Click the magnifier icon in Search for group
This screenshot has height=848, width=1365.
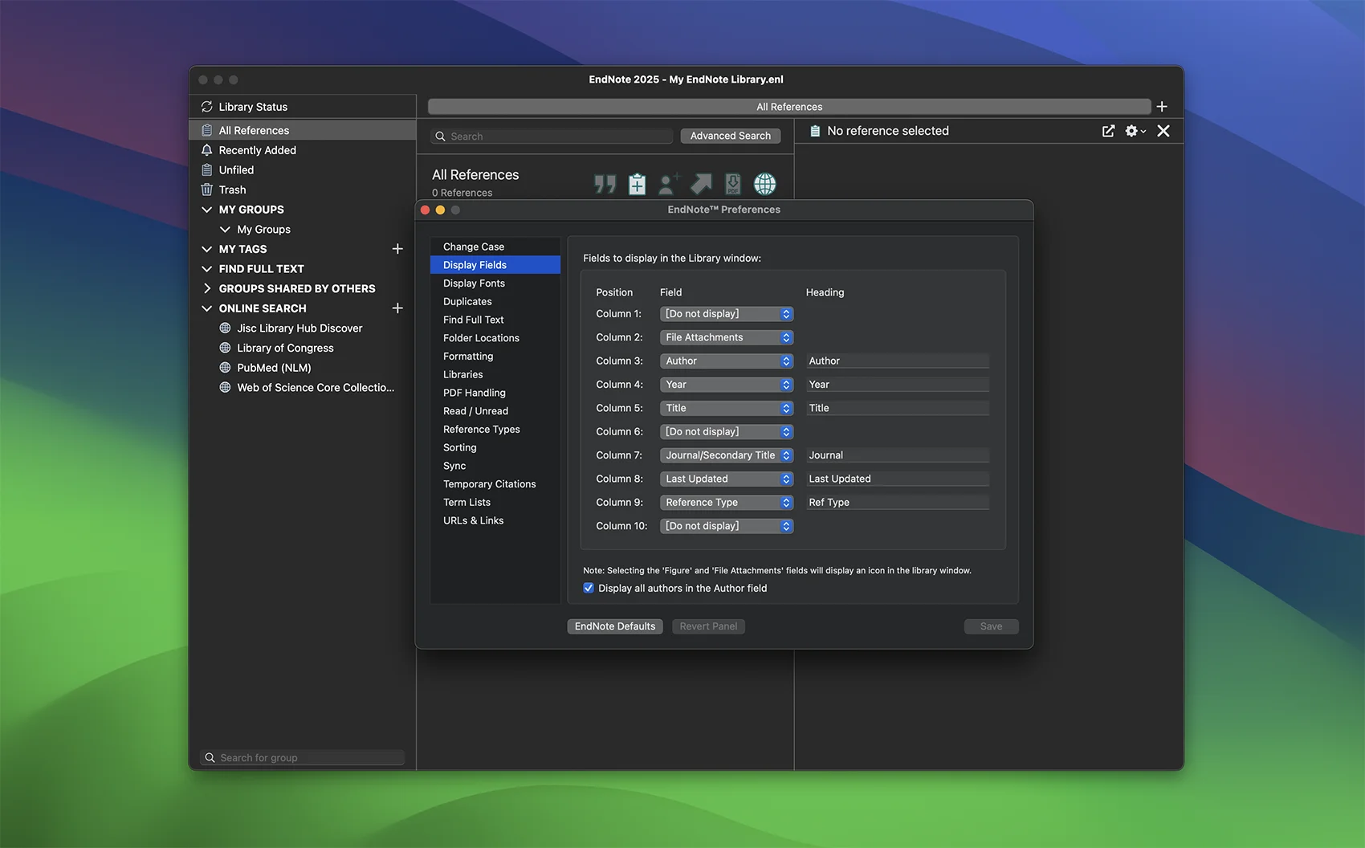210,758
